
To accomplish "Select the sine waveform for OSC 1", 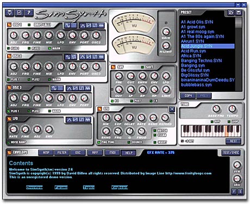I will 67,25.
